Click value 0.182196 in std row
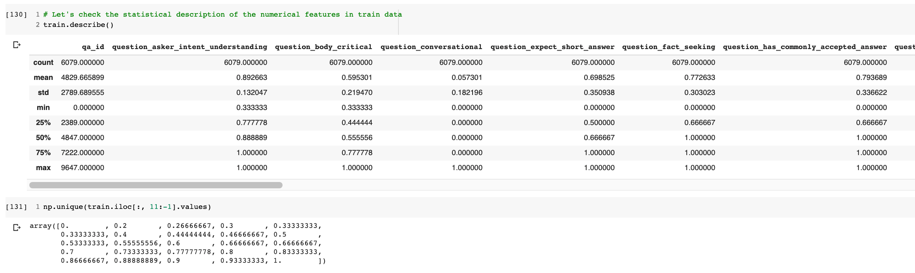Viewport: 915px width, 273px height. point(467,93)
